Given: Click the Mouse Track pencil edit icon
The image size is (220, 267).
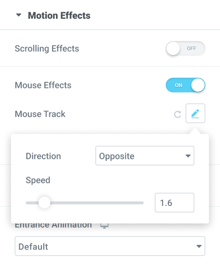Looking at the screenshot, I should point(195,113).
